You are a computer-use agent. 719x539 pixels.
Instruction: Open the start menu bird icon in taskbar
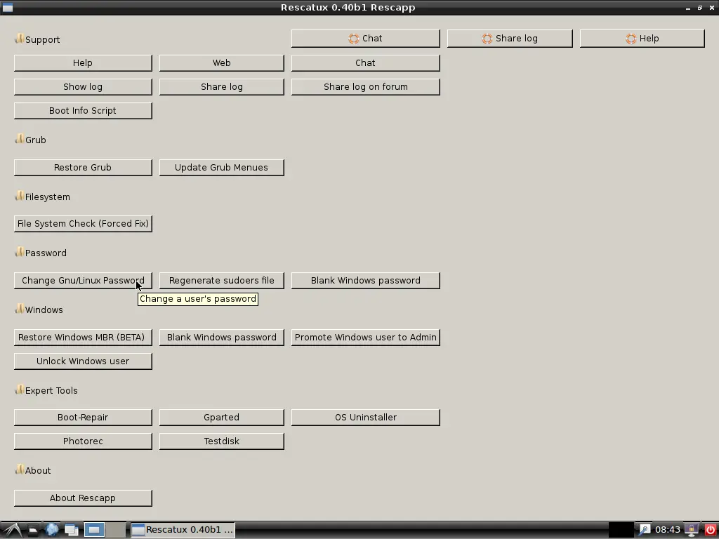(x=11, y=530)
